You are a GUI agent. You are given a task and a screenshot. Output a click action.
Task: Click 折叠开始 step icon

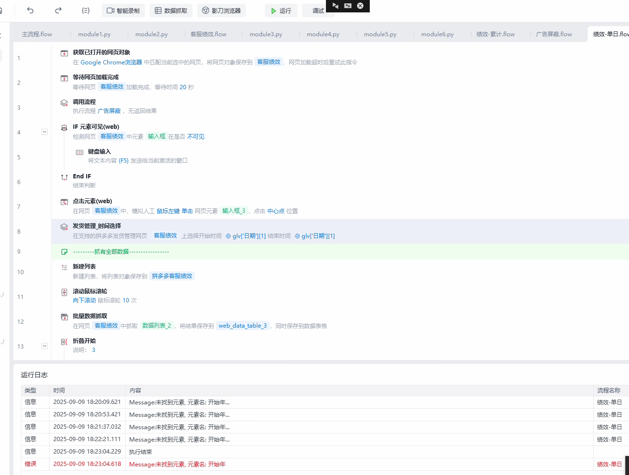pos(64,342)
